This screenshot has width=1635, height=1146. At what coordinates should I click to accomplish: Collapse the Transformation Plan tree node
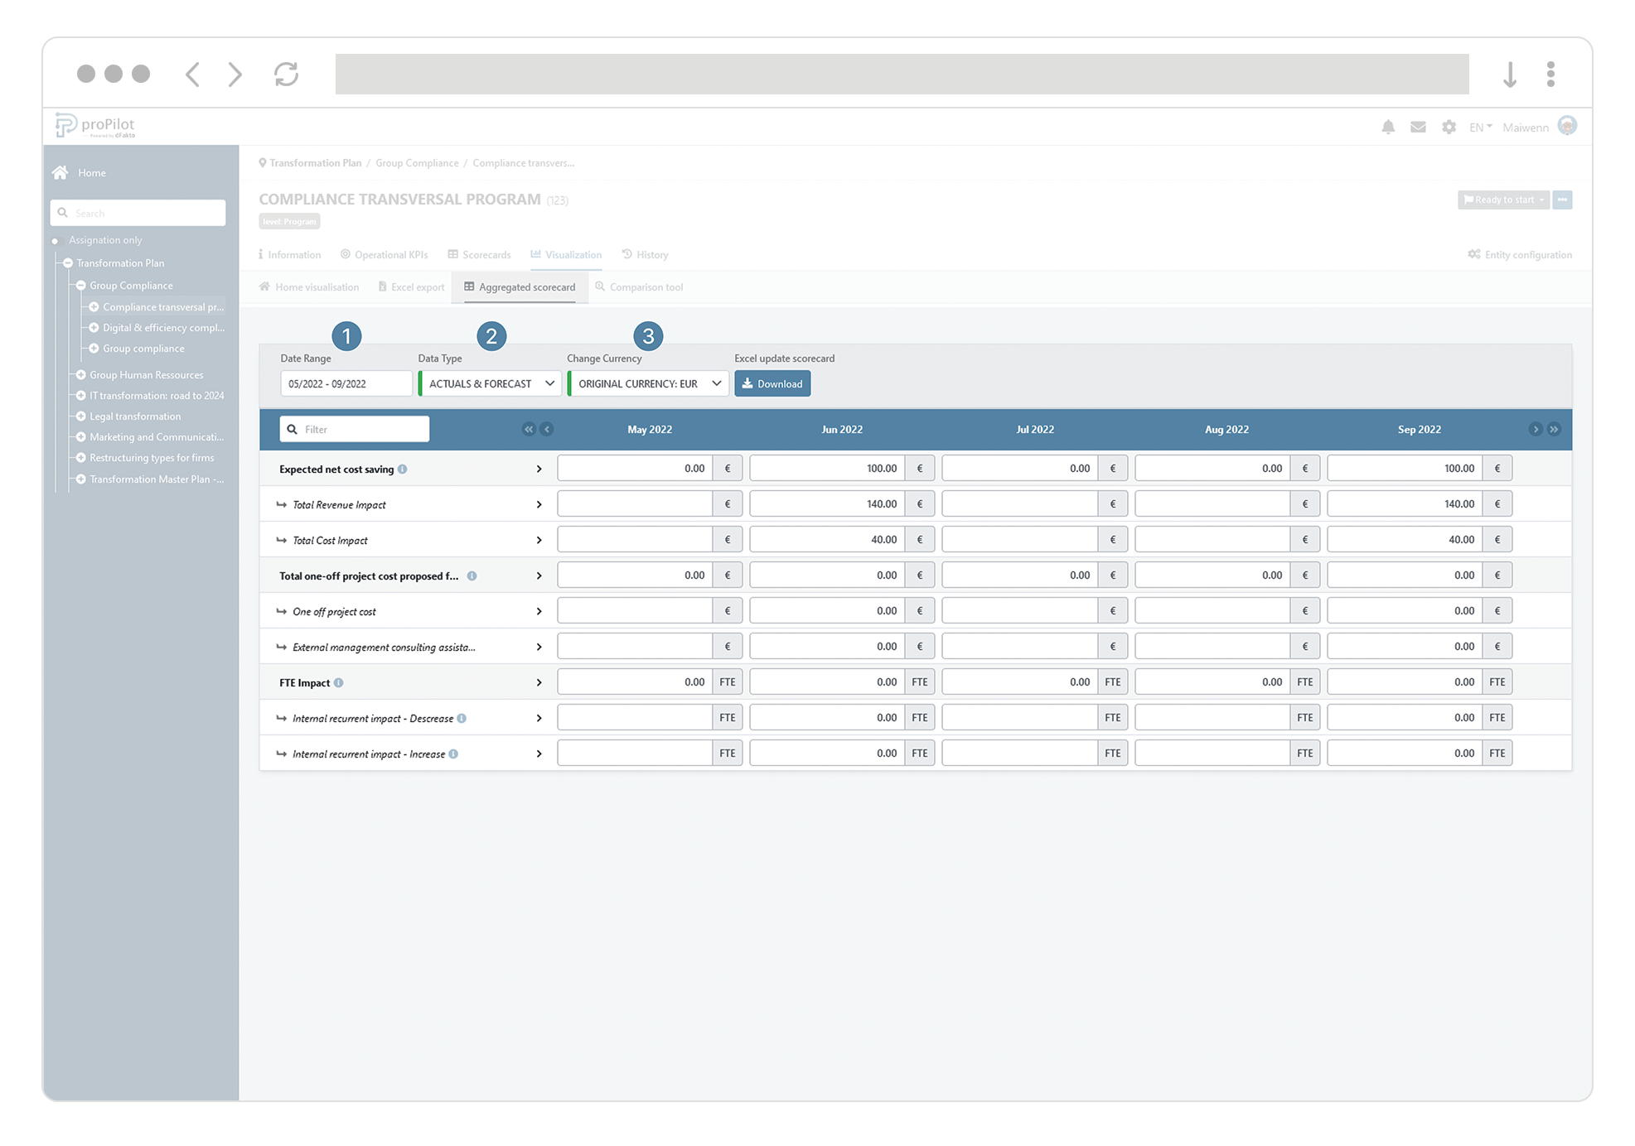pyautogui.click(x=68, y=263)
